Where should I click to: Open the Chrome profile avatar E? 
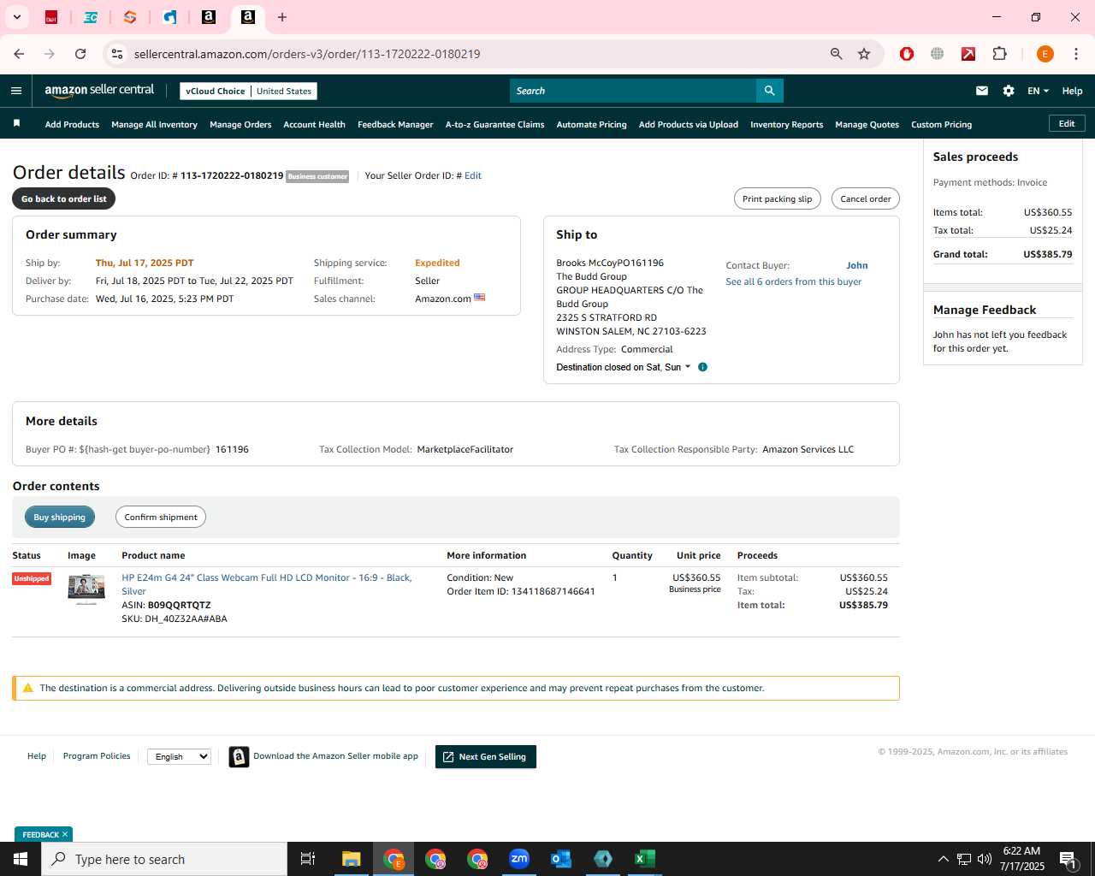[x=1045, y=54]
